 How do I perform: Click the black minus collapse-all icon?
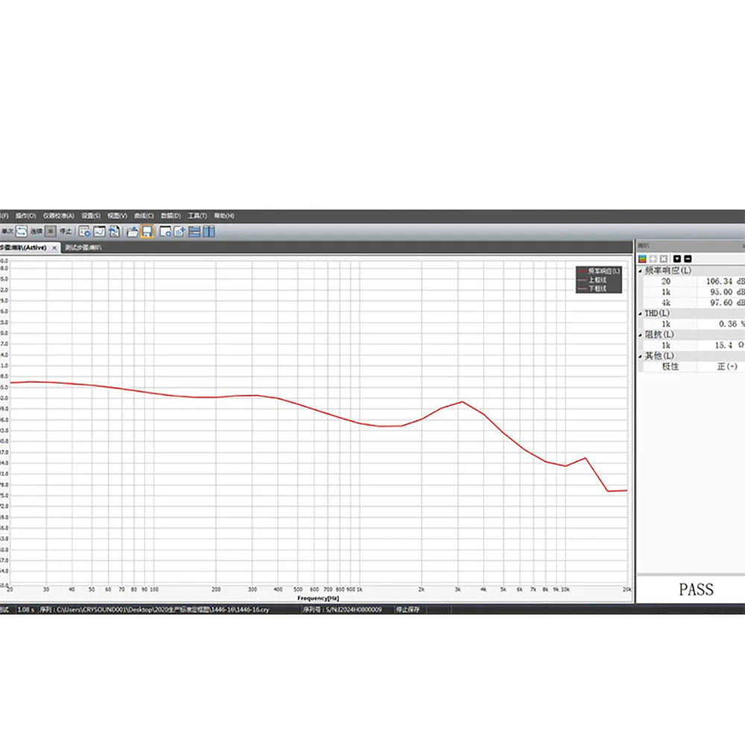click(x=688, y=259)
